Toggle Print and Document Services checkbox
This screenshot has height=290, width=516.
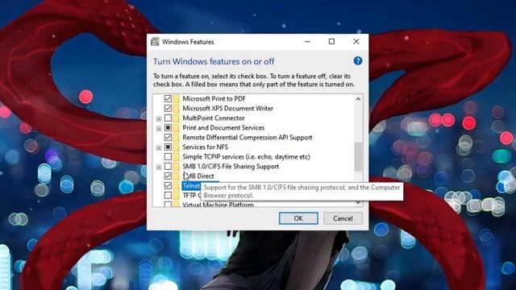[x=168, y=127]
